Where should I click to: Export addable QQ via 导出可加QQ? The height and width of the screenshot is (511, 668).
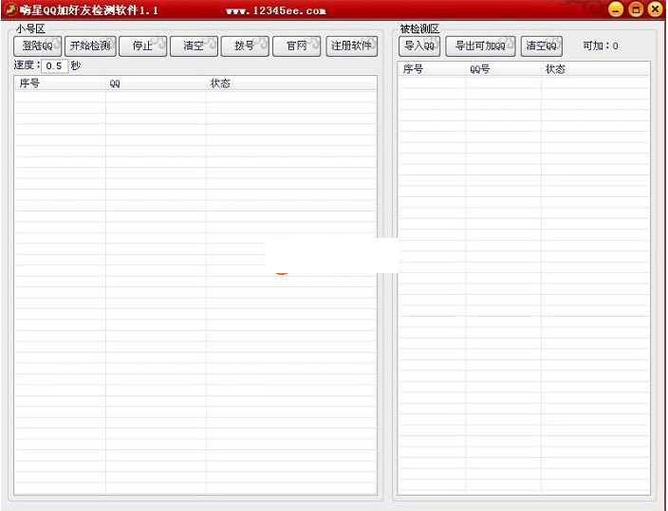pyautogui.click(x=481, y=46)
